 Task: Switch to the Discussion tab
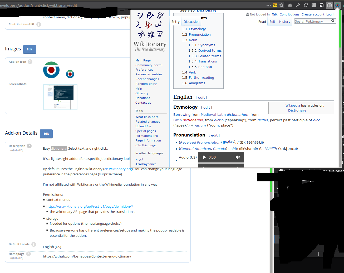[191, 22]
